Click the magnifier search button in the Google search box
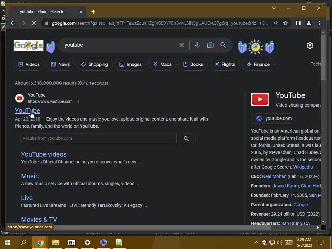Viewport: 332px width, 249px height. 223,45
